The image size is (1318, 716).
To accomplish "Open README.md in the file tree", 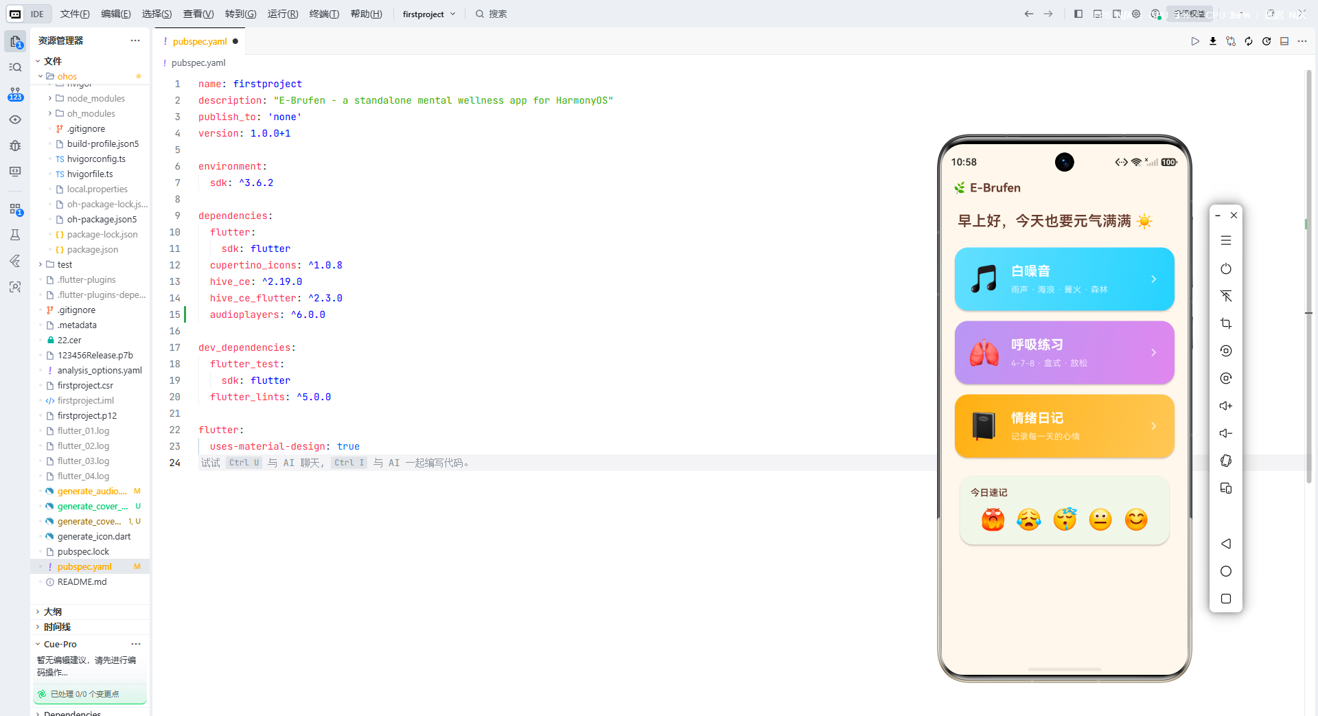I will pyautogui.click(x=82, y=581).
